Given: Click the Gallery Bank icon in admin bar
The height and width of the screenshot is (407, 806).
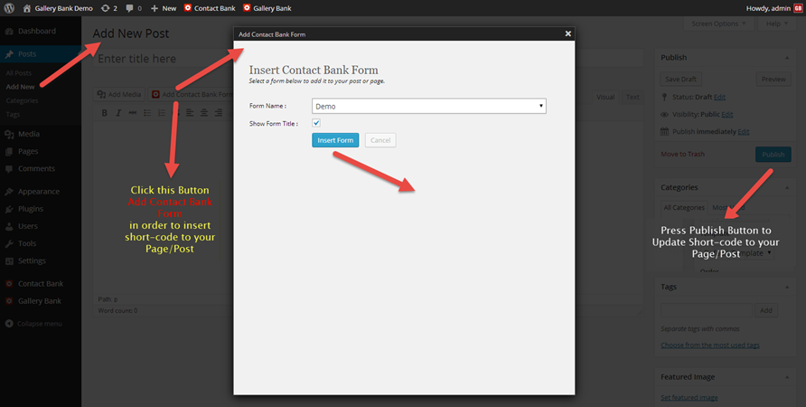Looking at the screenshot, I should point(247,8).
